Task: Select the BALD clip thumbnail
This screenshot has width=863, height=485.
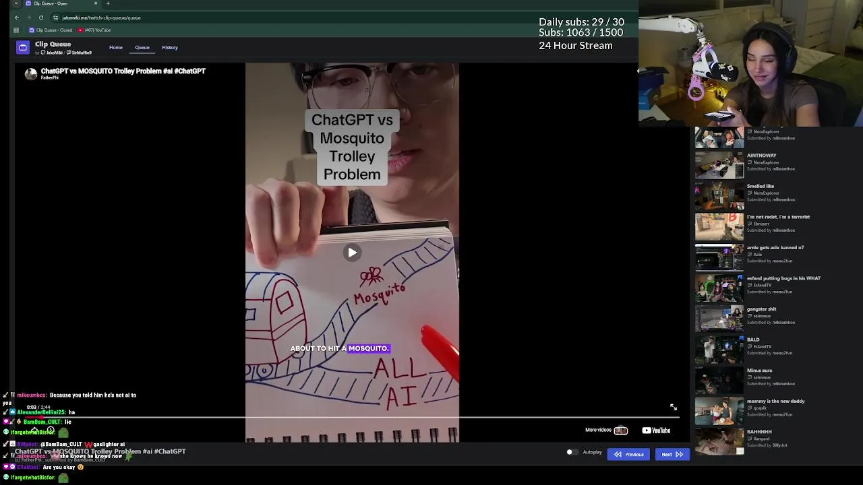Action: pos(719,350)
